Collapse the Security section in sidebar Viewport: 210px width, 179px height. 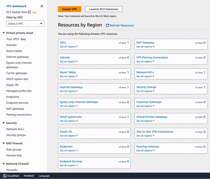[x=4, y=123]
